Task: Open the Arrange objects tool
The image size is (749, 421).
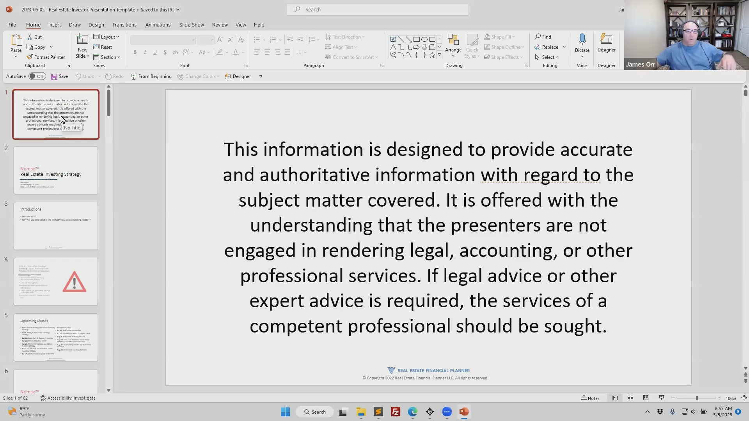Action: (453, 45)
